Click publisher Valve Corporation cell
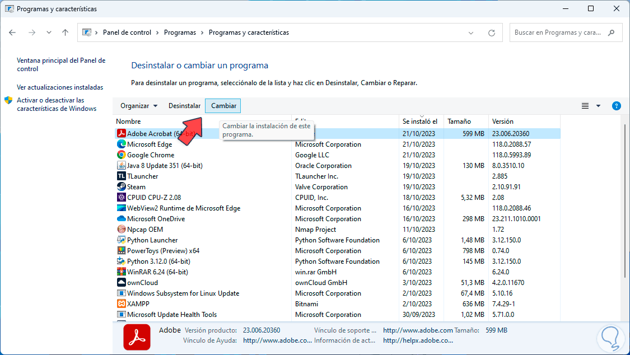 pos(321,186)
